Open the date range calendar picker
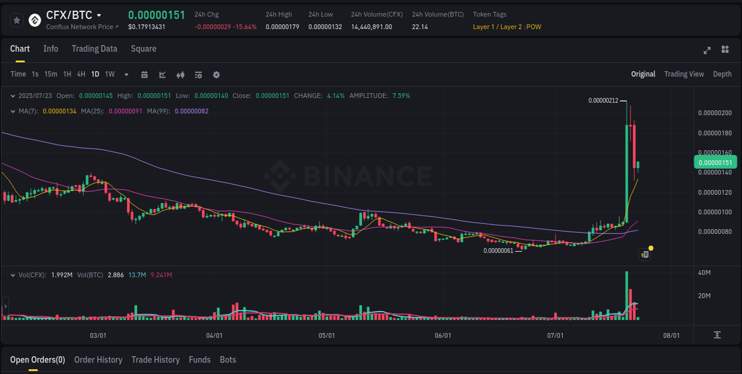This screenshot has width=742, height=374. click(144, 74)
